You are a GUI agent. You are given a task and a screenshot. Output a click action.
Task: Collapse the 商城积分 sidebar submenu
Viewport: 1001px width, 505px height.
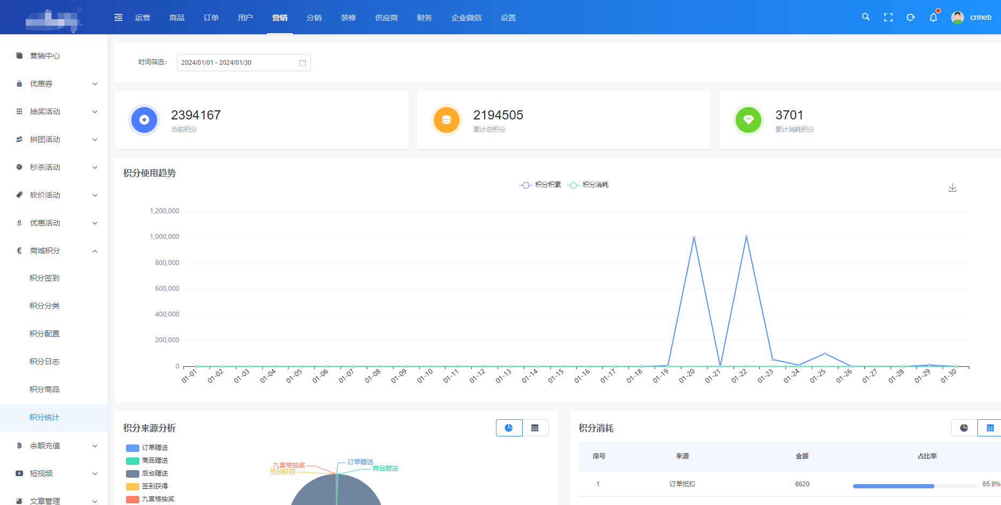point(95,251)
